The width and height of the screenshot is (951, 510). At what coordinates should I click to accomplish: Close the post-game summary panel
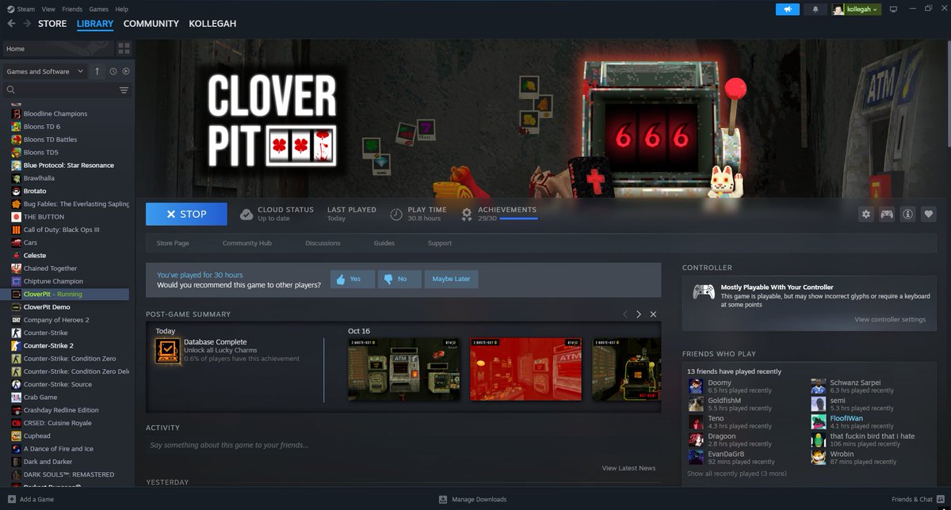coord(653,314)
